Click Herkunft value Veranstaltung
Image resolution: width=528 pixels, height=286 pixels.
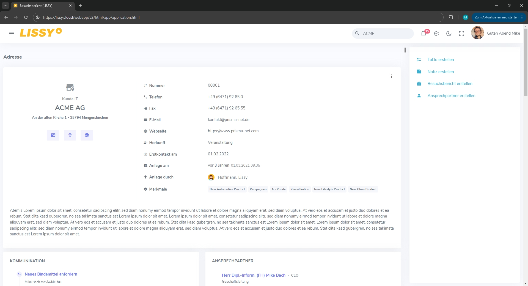tap(220, 142)
